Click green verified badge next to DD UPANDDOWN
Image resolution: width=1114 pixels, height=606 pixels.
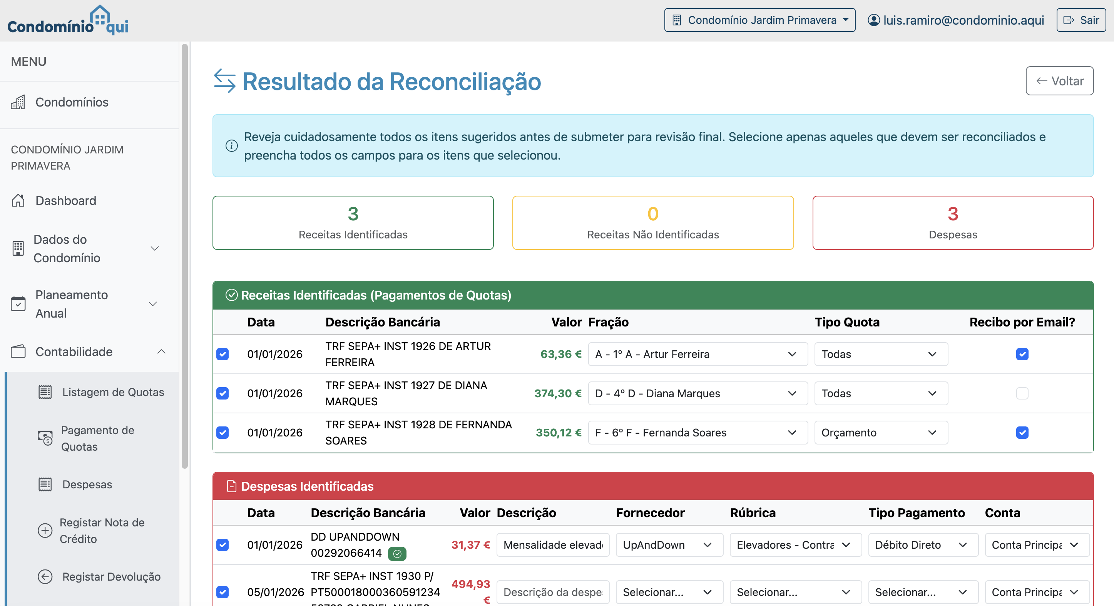[x=397, y=553]
